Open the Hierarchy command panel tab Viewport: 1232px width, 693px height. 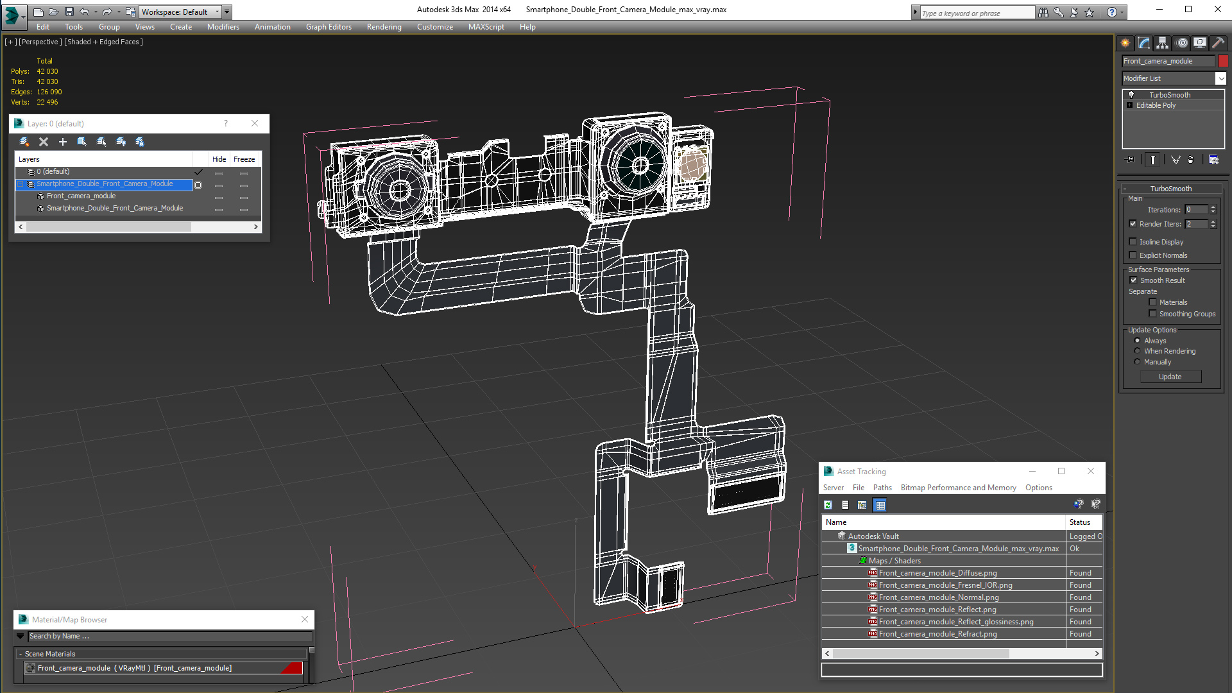[1162, 43]
